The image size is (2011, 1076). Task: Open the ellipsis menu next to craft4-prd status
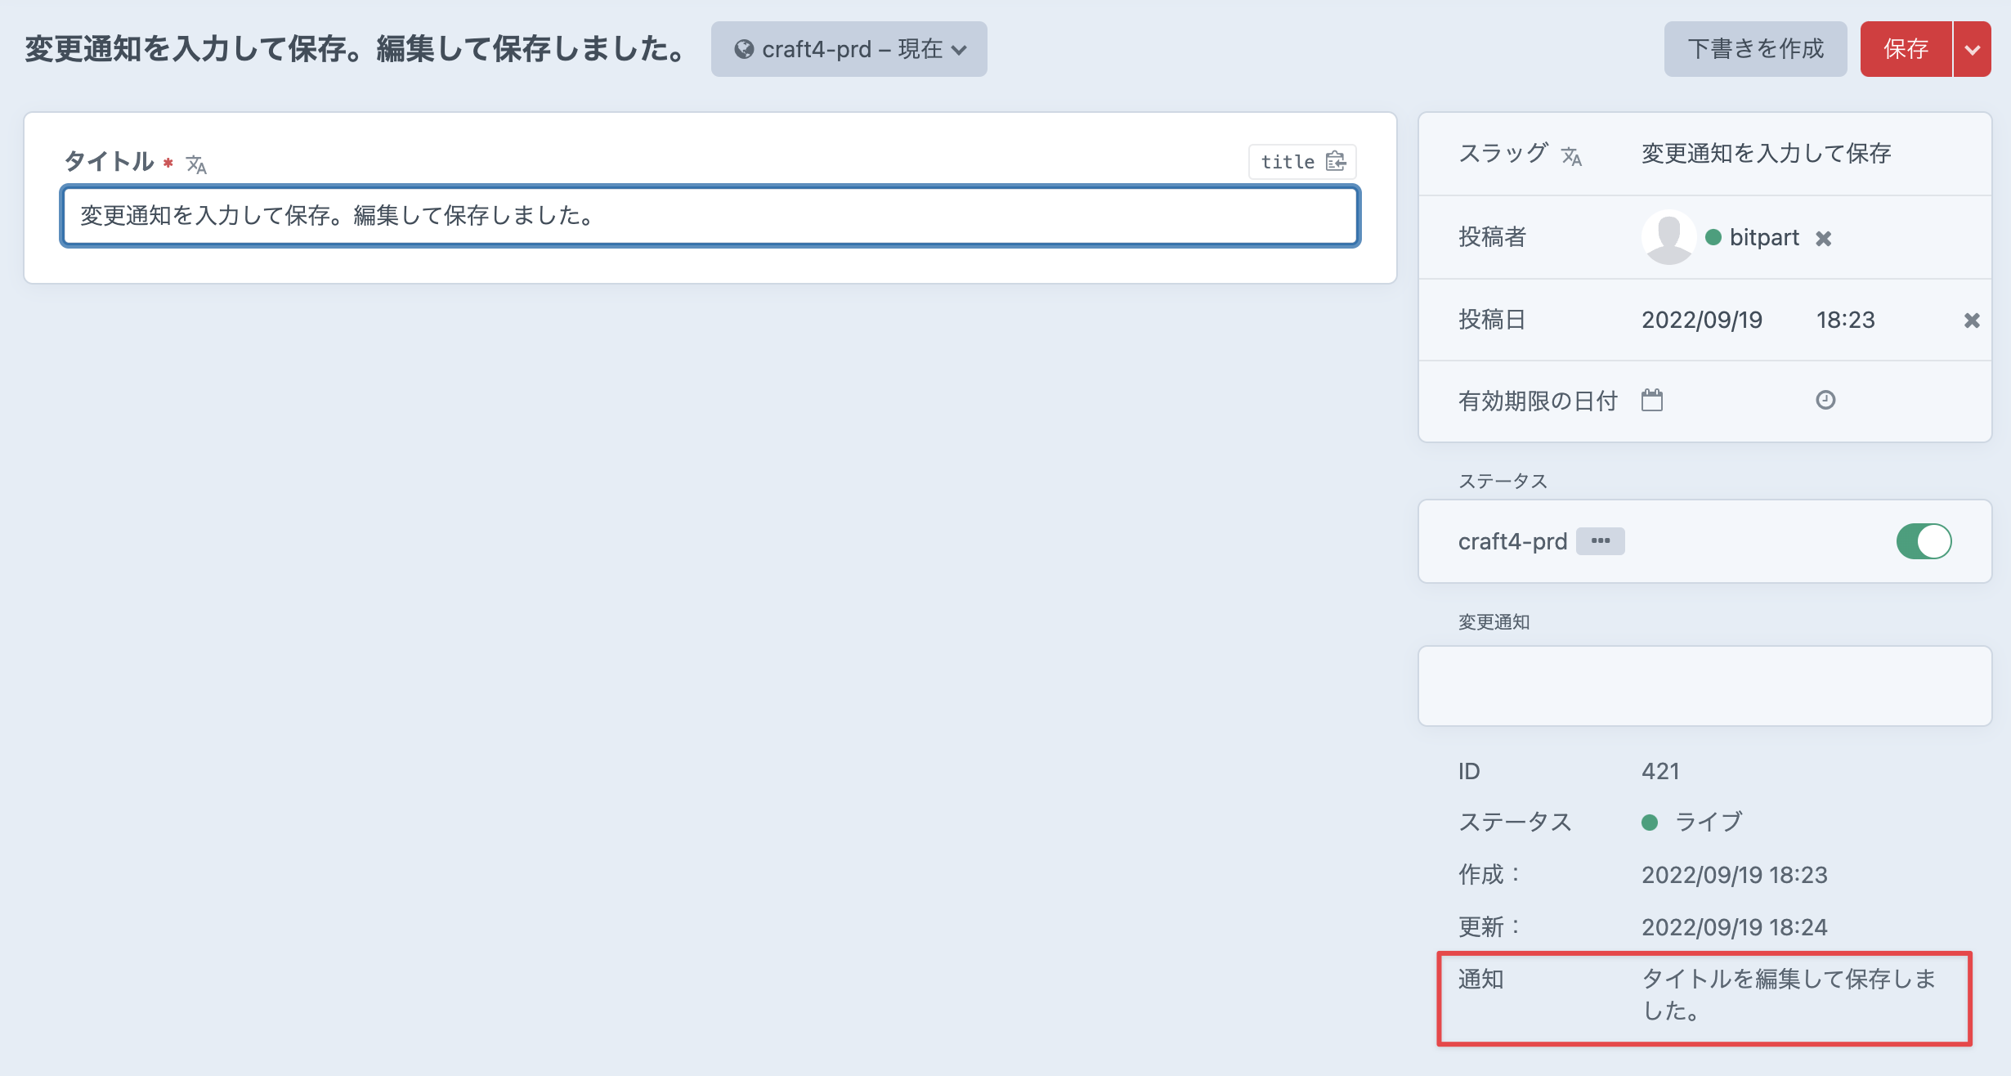pos(1601,540)
